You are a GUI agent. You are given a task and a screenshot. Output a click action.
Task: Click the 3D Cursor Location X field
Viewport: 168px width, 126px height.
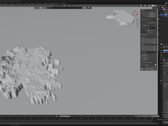pyautogui.click(x=149, y=39)
